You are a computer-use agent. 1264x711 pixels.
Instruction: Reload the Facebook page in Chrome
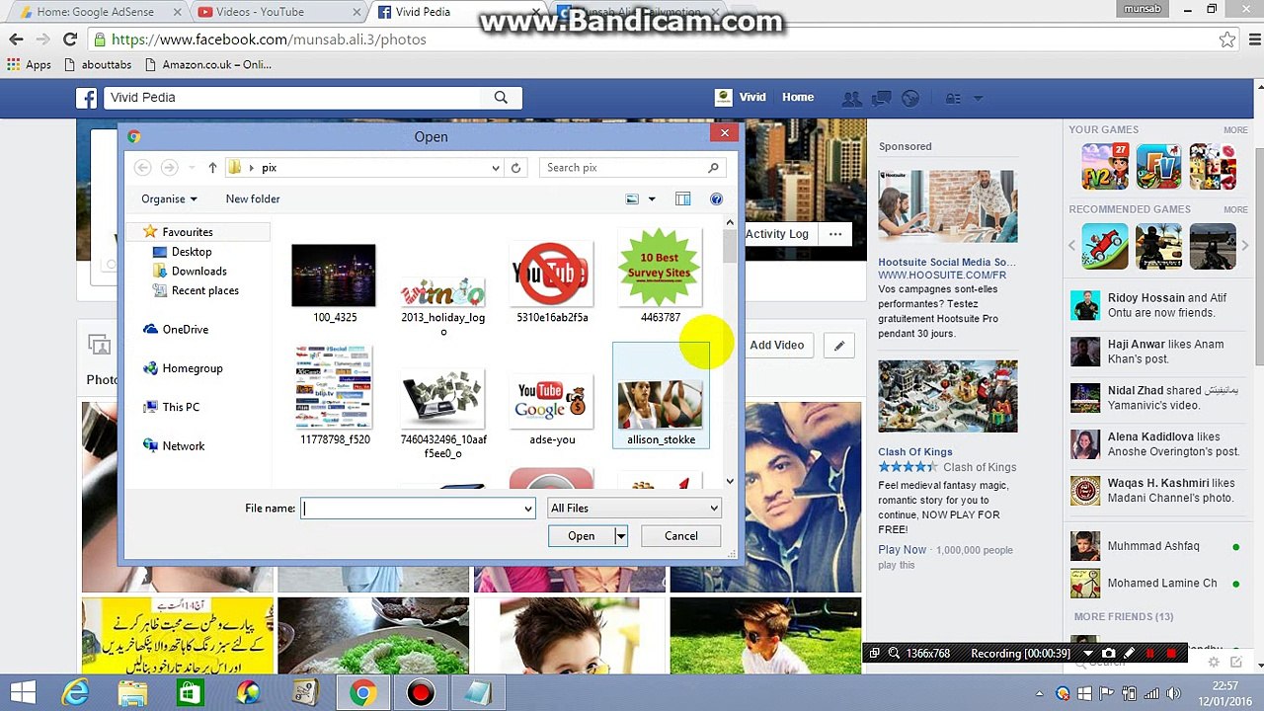click(x=70, y=39)
